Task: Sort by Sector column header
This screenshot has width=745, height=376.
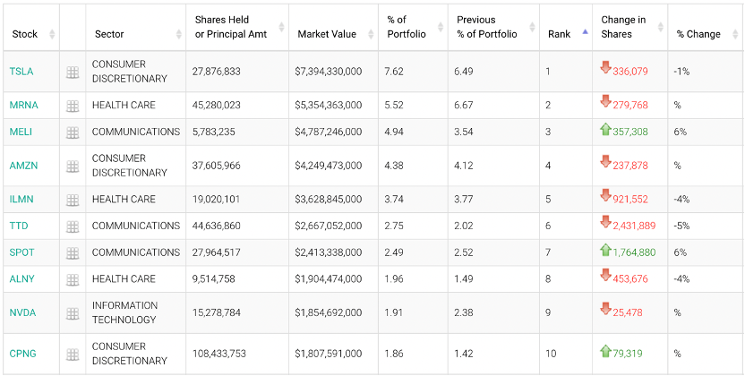Action: pos(110,34)
